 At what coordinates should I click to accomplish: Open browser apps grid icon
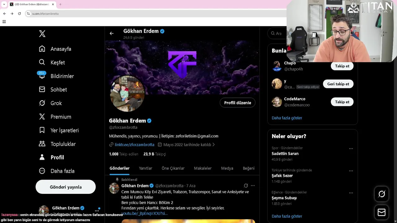pyautogui.click(x=4, y=22)
